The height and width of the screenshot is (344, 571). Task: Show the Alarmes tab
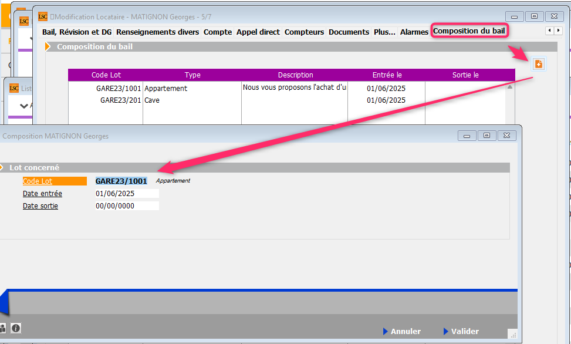(x=414, y=32)
